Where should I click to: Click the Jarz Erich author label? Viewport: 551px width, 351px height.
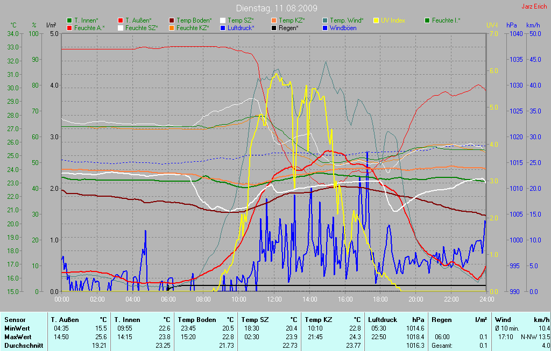pos(534,6)
